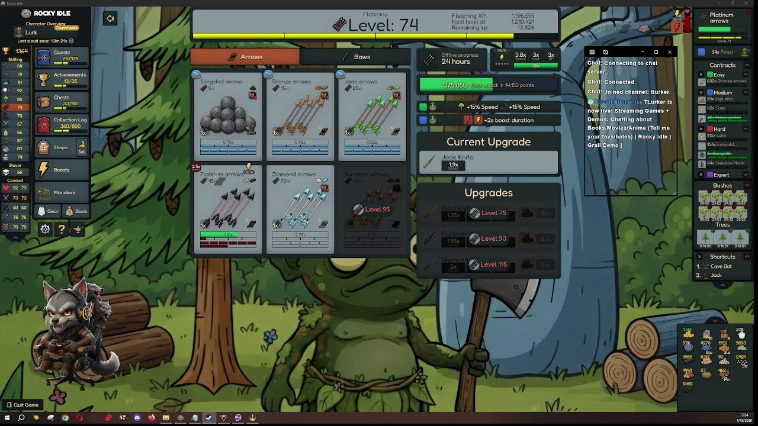
Task: Click cloud save help icon
Action: 71,41
